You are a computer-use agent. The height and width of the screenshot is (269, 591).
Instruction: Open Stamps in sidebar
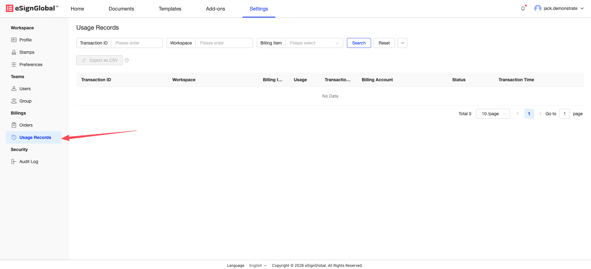coord(34,52)
